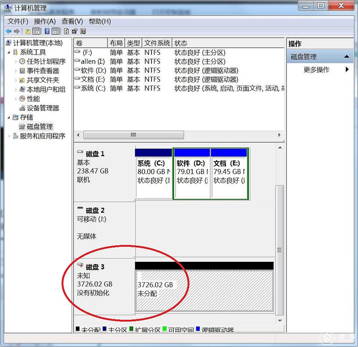Click the Properties icon in the toolbar
358x347 pixels.
75,31
